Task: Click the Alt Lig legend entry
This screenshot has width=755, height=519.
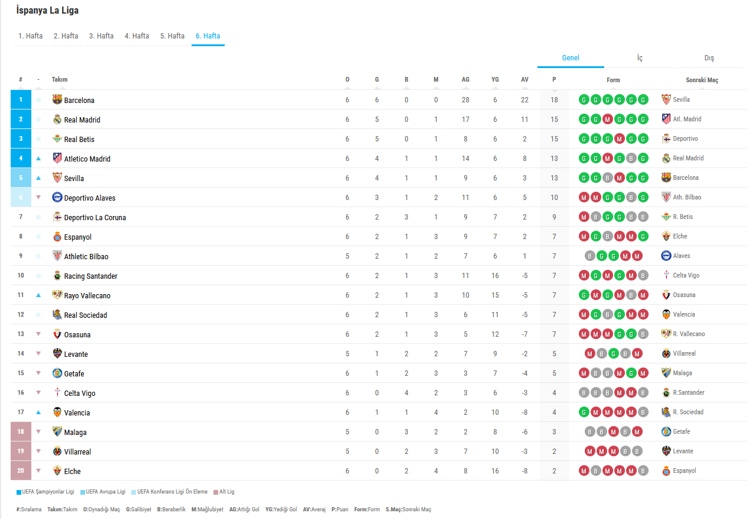Action: pyautogui.click(x=224, y=492)
